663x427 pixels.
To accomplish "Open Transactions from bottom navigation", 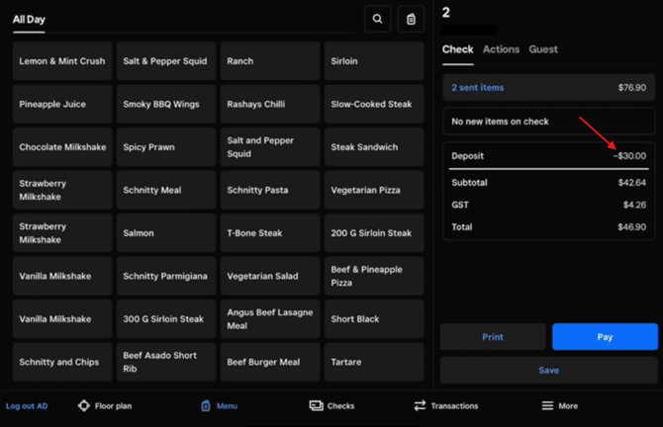I will pyautogui.click(x=445, y=405).
